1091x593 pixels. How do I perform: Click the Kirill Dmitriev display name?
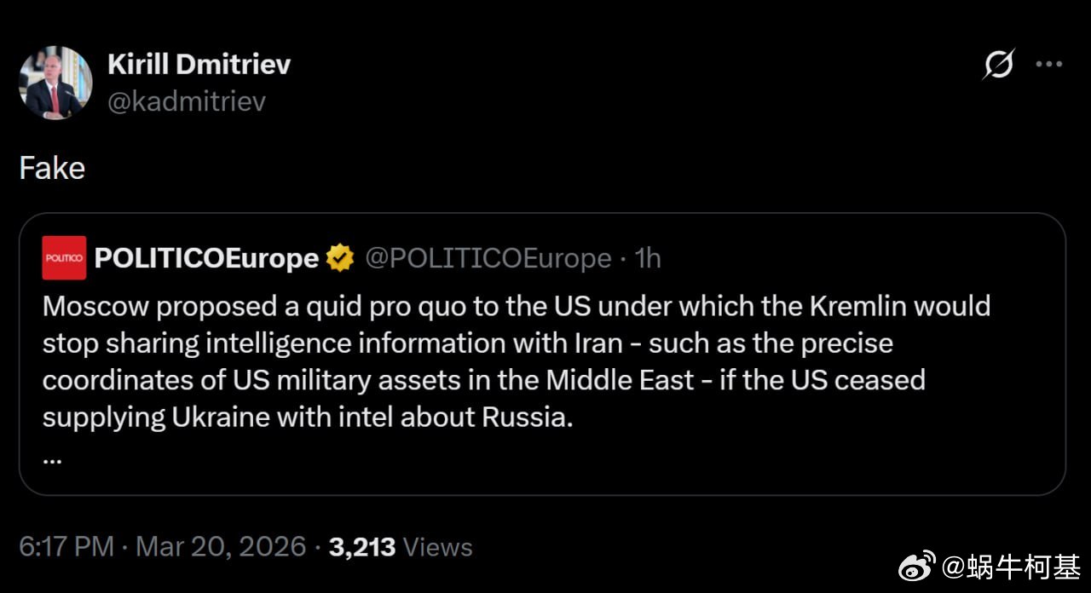(199, 64)
